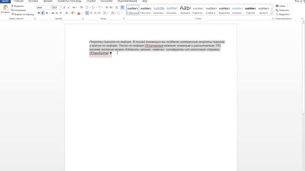
Task: Apply the yellow text highlight color
Action: click(x=72, y=13)
